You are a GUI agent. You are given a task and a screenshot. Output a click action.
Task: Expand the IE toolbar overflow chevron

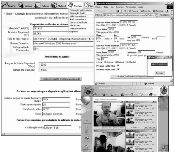[172, 11]
